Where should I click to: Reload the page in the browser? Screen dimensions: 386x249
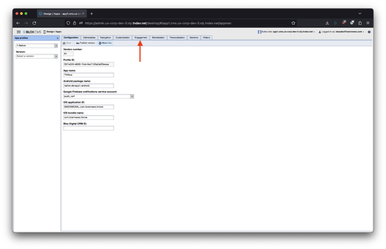click(x=34, y=23)
